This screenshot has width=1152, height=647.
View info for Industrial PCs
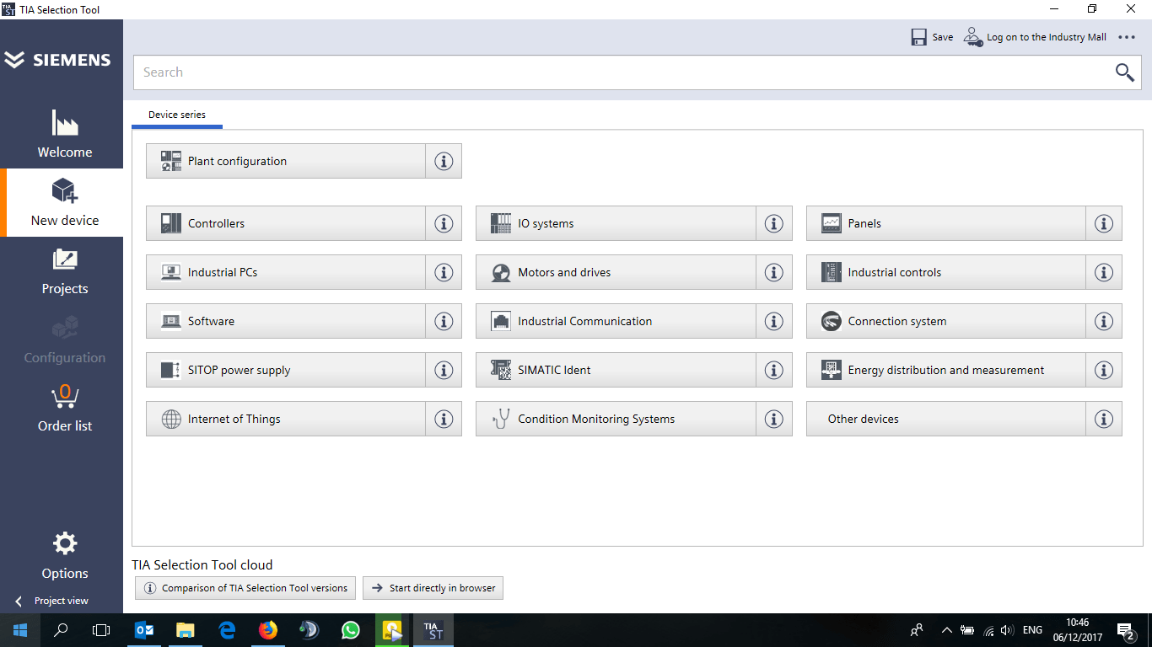click(444, 272)
